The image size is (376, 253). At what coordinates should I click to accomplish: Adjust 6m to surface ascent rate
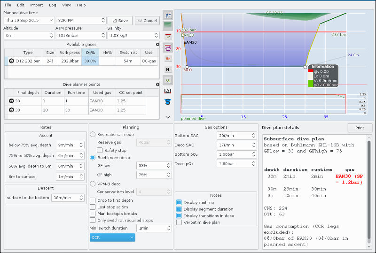point(81,176)
